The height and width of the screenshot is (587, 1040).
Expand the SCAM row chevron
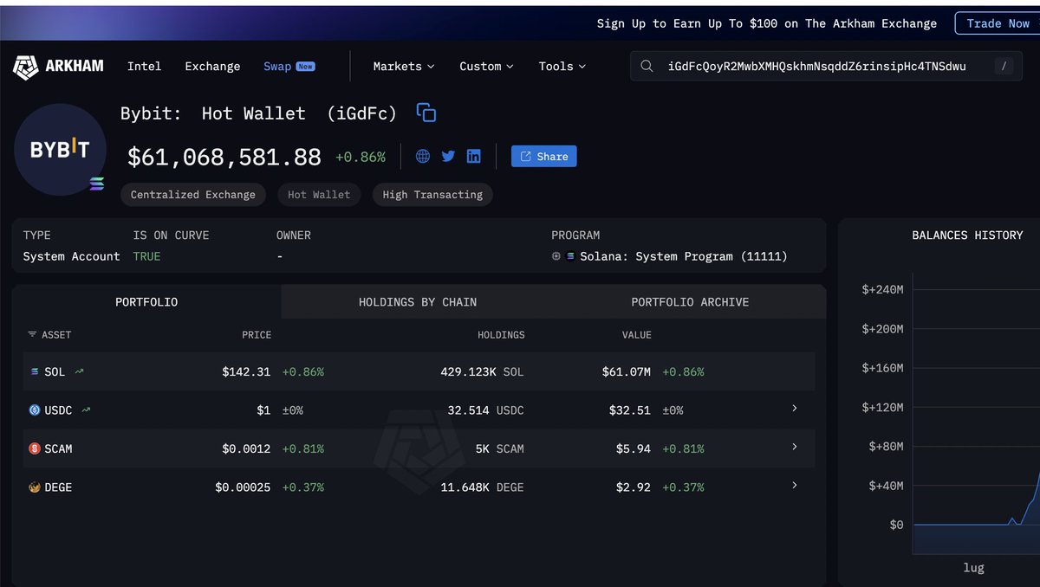pos(795,447)
